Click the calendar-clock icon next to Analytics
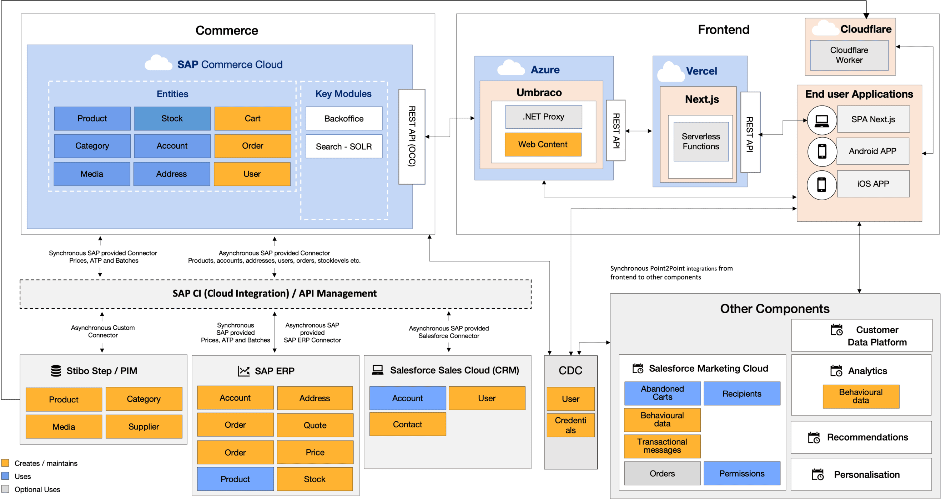Screen dimensions: 941x499 pos(836,371)
